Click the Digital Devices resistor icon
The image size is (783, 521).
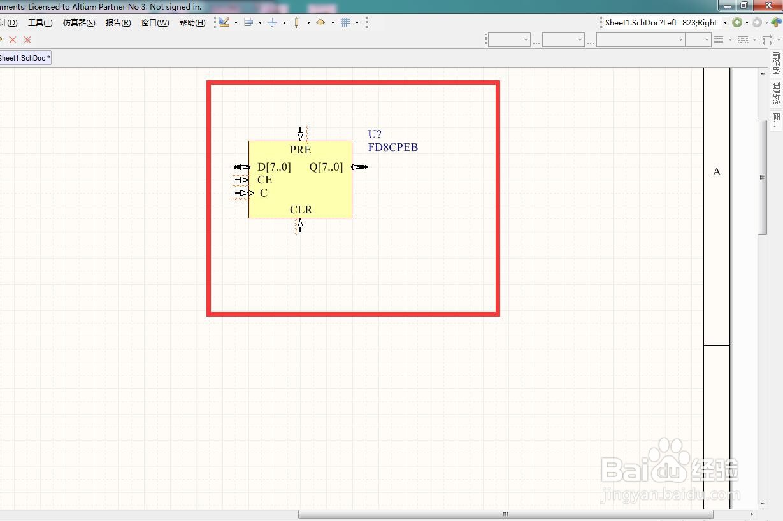point(296,22)
